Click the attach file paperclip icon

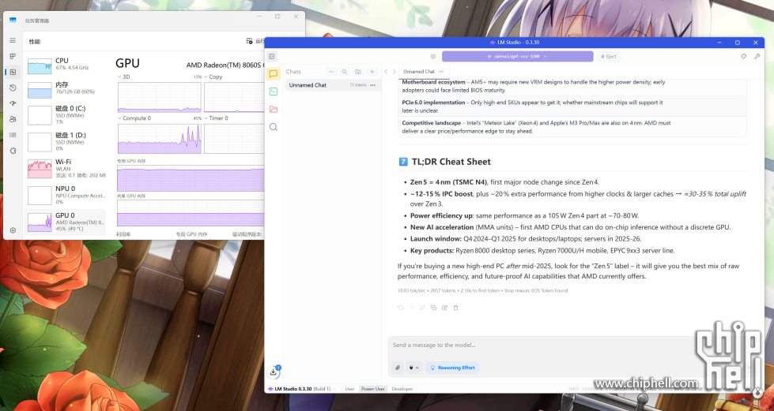click(x=398, y=368)
